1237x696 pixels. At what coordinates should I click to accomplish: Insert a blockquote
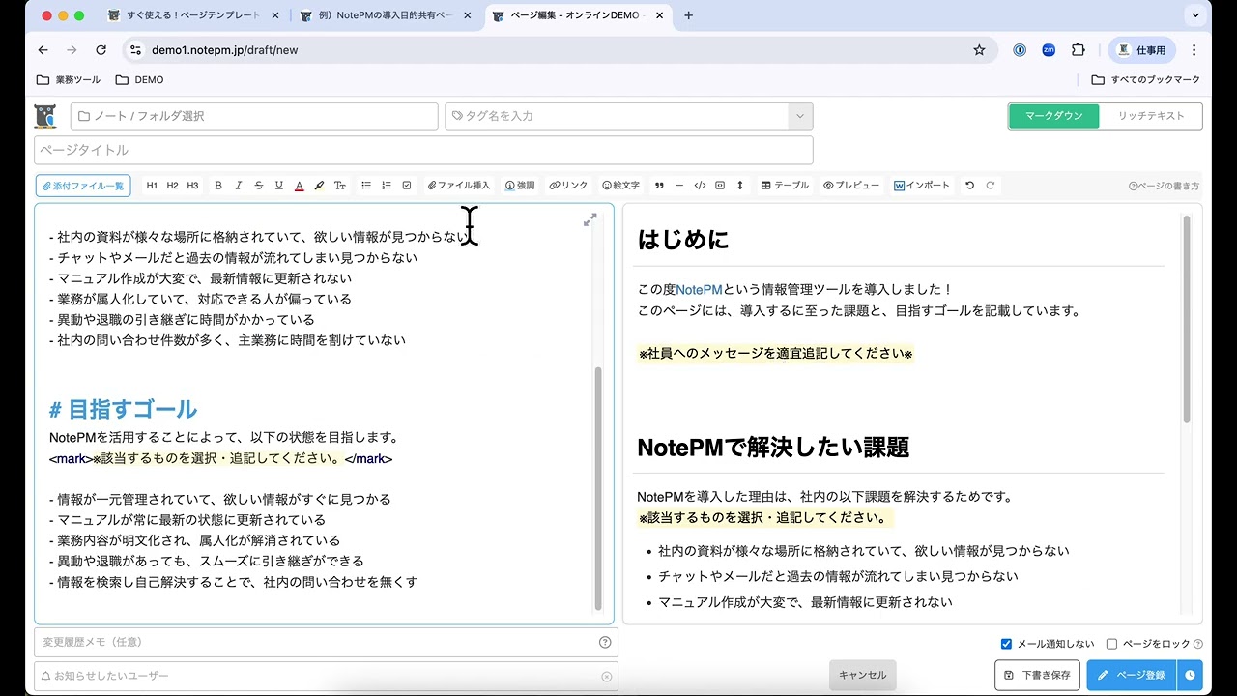[x=660, y=185]
